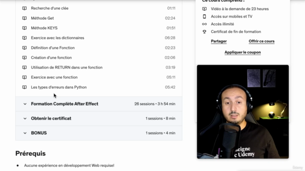Click video icon beside Exercice avec les dictionnaires
305x171 pixels.
(x=24, y=38)
